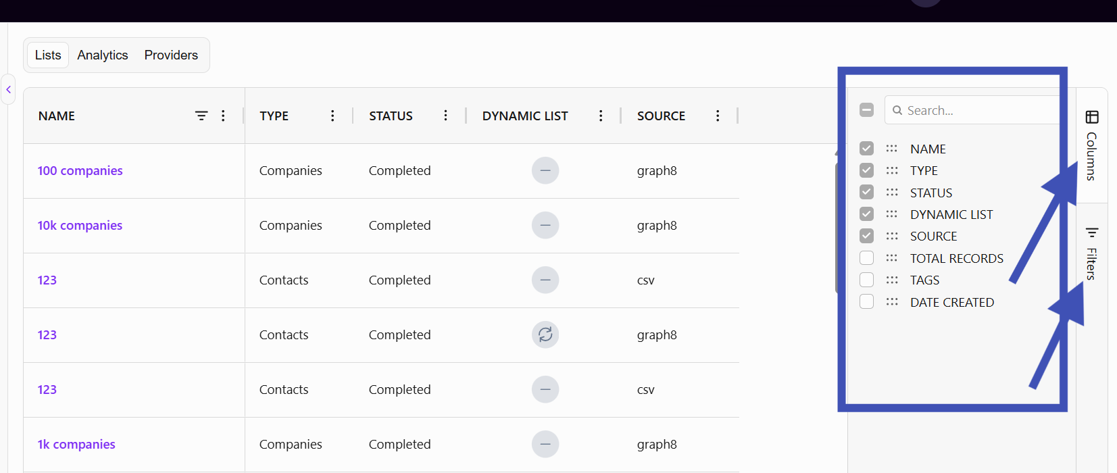The width and height of the screenshot is (1117, 473).
Task: Uncheck the SOURCE column checkbox
Action: tap(867, 236)
